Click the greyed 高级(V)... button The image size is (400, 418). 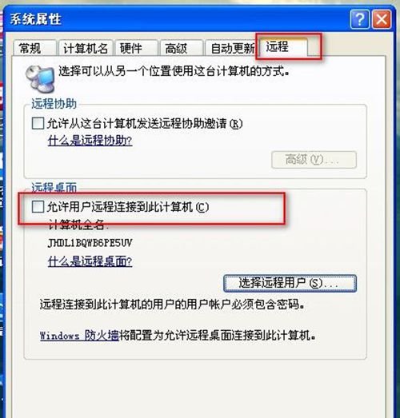[x=314, y=160]
